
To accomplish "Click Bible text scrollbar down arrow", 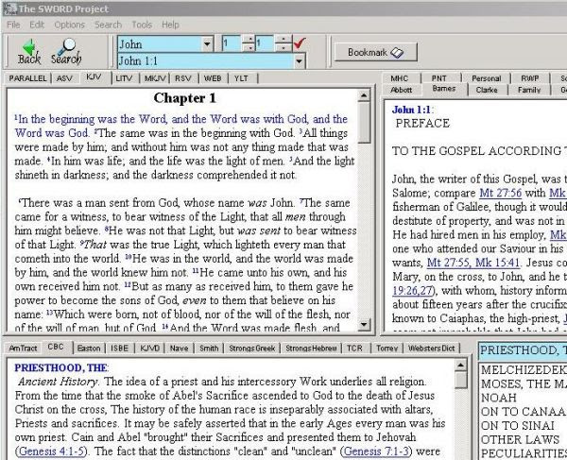I will pos(364,324).
